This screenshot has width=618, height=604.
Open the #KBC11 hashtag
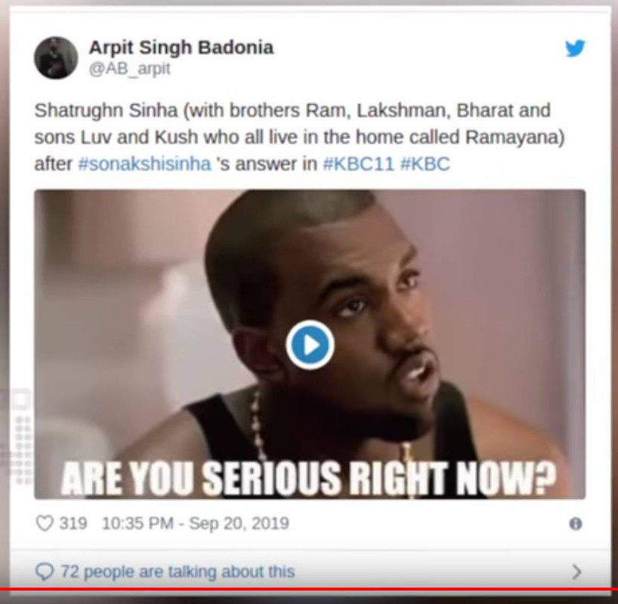(x=358, y=164)
